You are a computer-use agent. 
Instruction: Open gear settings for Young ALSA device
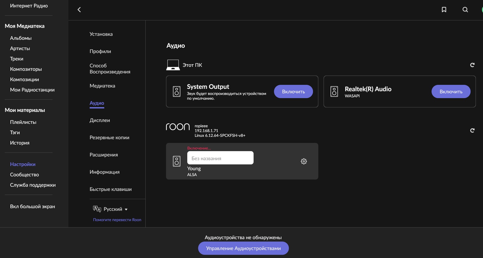click(x=304, y=161)
